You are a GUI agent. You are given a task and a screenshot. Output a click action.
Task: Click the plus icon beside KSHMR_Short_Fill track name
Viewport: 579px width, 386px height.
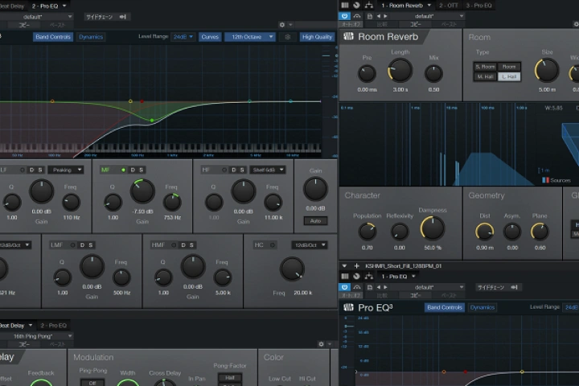pyautogui.click(x=357, y=266)
